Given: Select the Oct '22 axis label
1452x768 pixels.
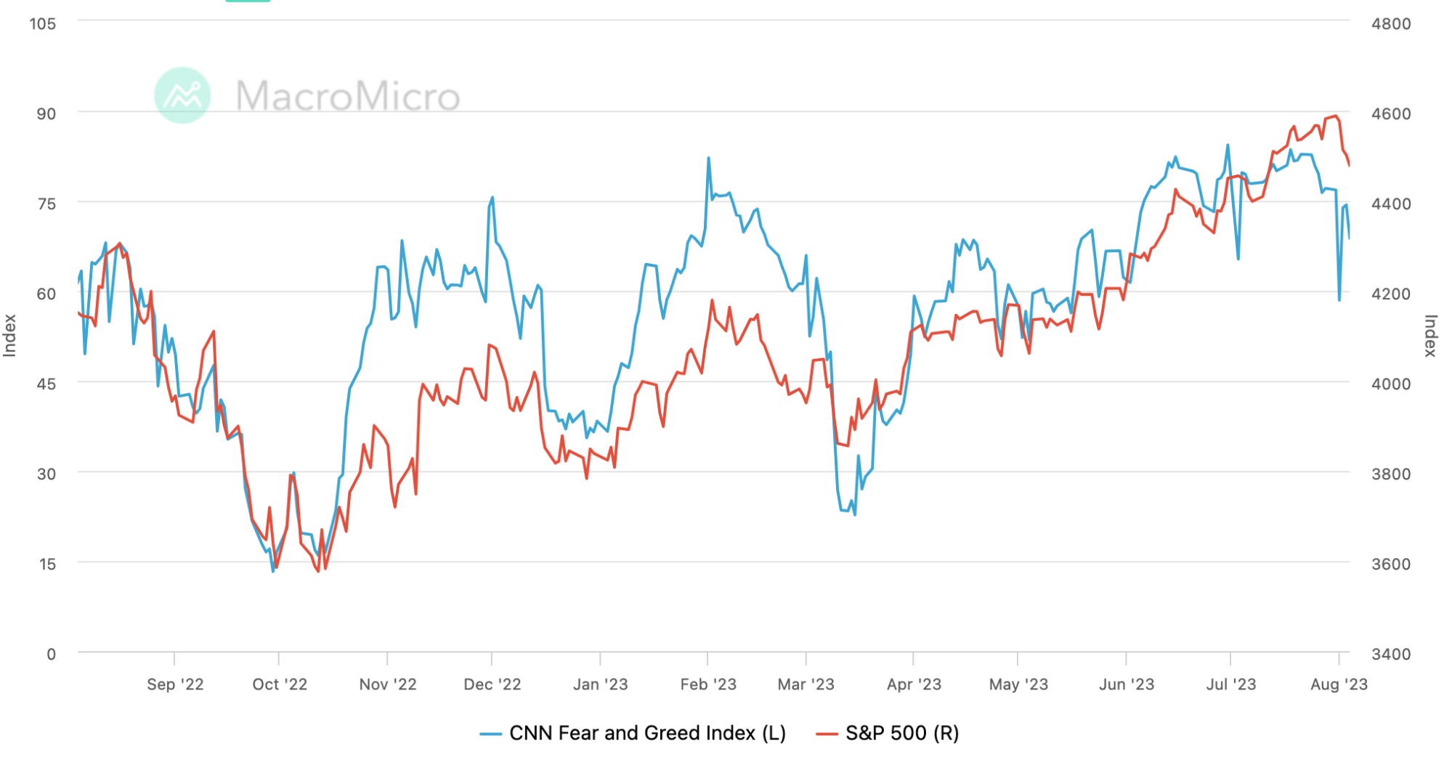Looking at the screenshot, I should tap(280, 684).
